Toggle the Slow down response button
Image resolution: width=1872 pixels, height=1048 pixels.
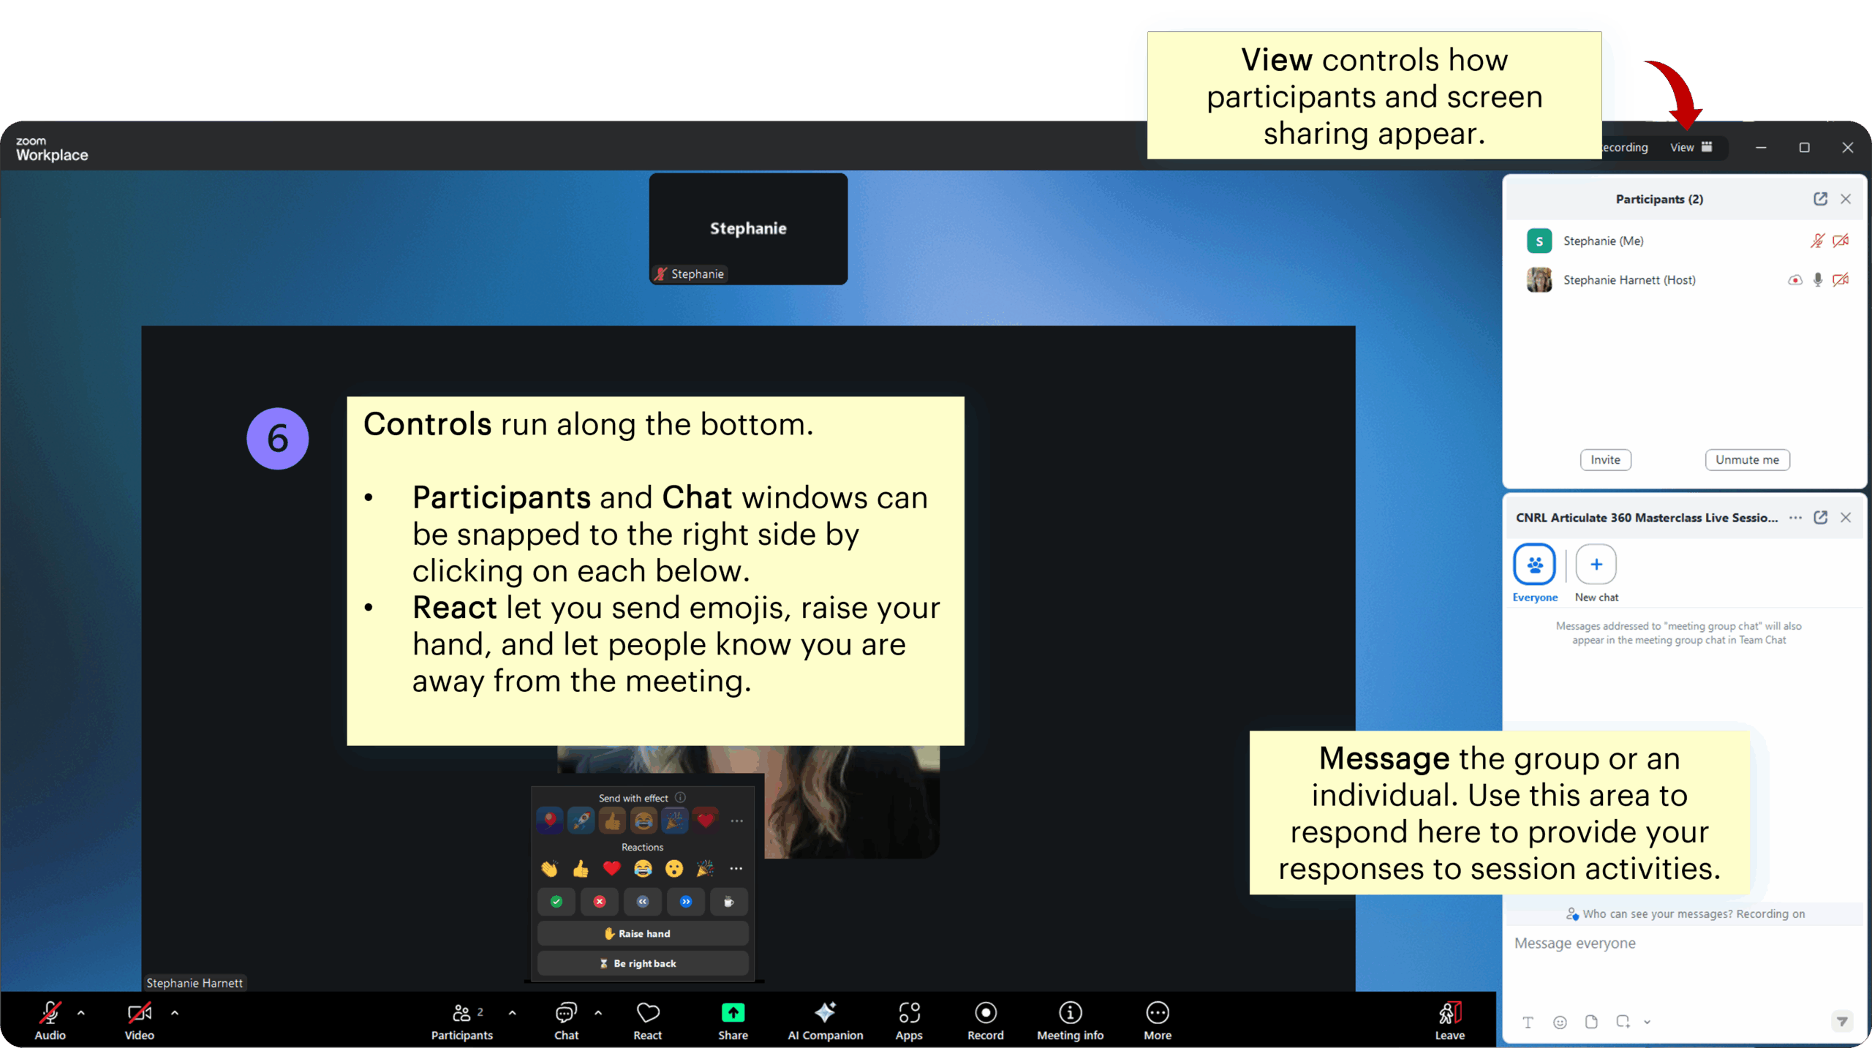643,902
